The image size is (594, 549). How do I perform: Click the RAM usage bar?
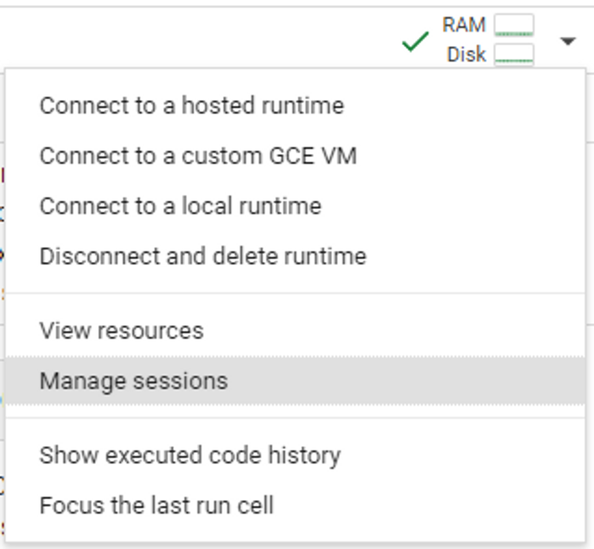click(514, 26)
